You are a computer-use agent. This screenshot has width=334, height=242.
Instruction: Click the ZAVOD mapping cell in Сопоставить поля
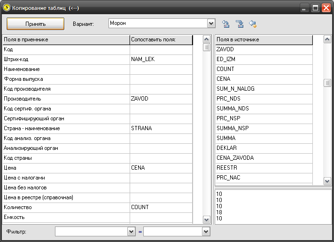[x=161, y=99]
